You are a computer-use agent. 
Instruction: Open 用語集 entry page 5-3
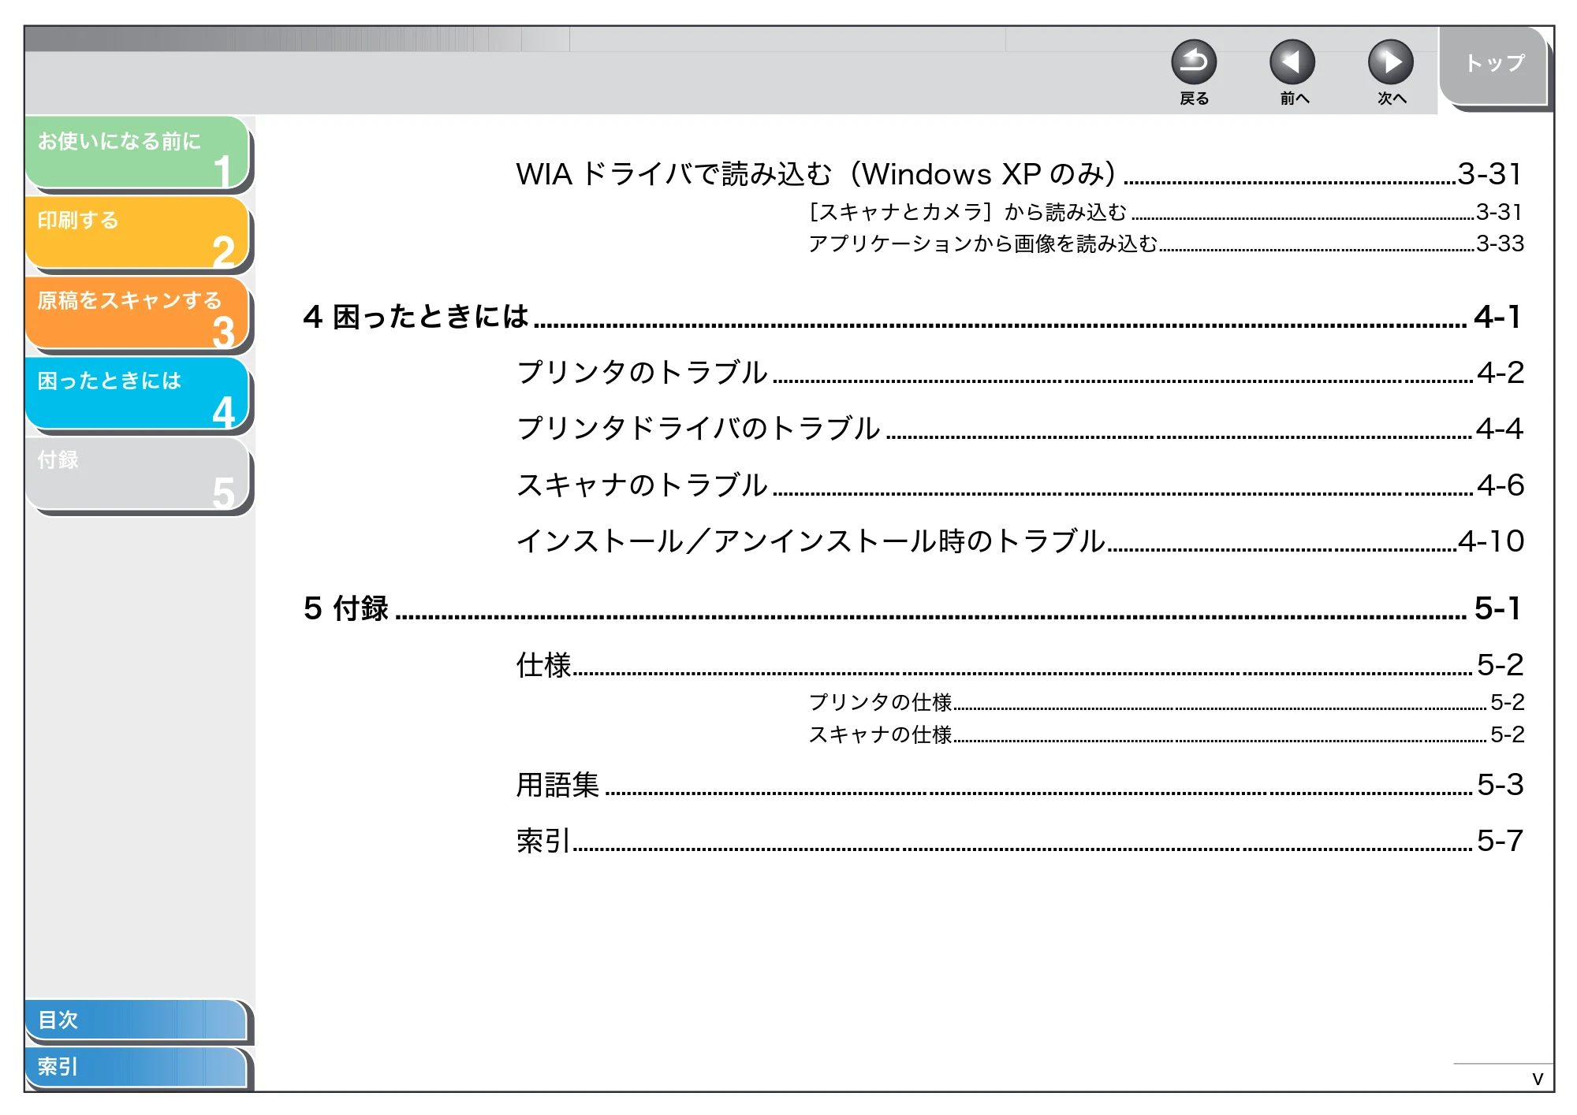(1020, 785)
